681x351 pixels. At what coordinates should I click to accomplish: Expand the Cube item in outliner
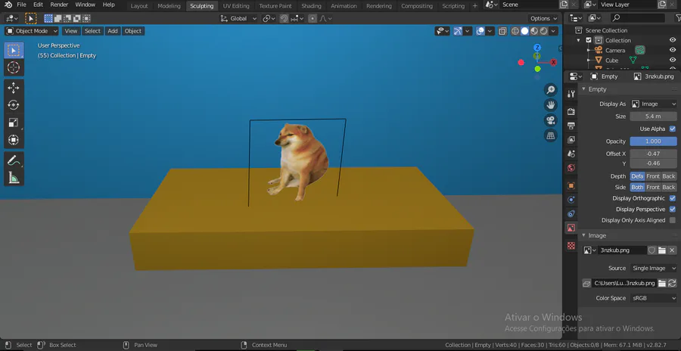click(588, 61)
